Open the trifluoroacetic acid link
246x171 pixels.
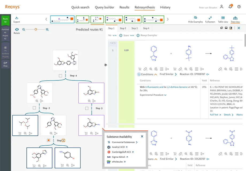click(154, 87)
